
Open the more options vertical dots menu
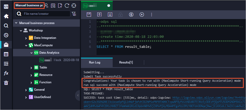152,15
